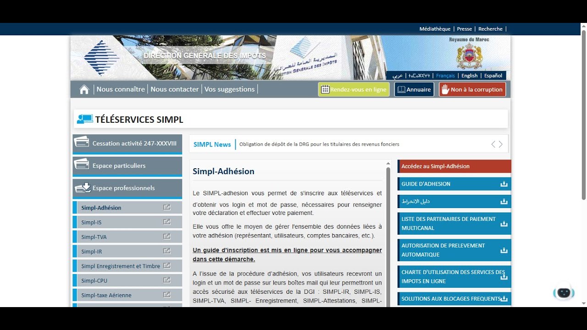
Task: Open Simpl-taxe Aérienne external link icon
Action: 167,295
